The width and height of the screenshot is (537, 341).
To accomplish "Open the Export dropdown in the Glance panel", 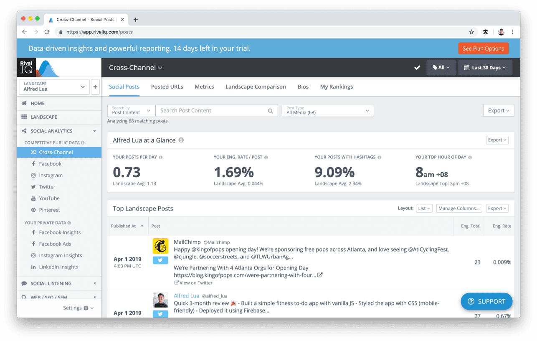I will [x=497, y=140].
